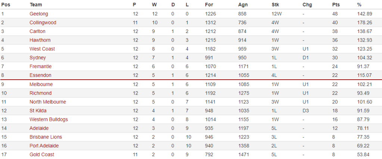Image resolution: width=382 pixels, height=159 pixels.
Task: Open the Essendon team page
Action: coord(40,75)
